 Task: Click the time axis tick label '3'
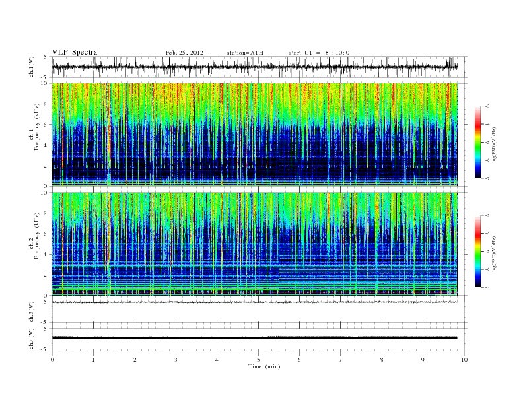pyautogui.click(x=176, y=360)
